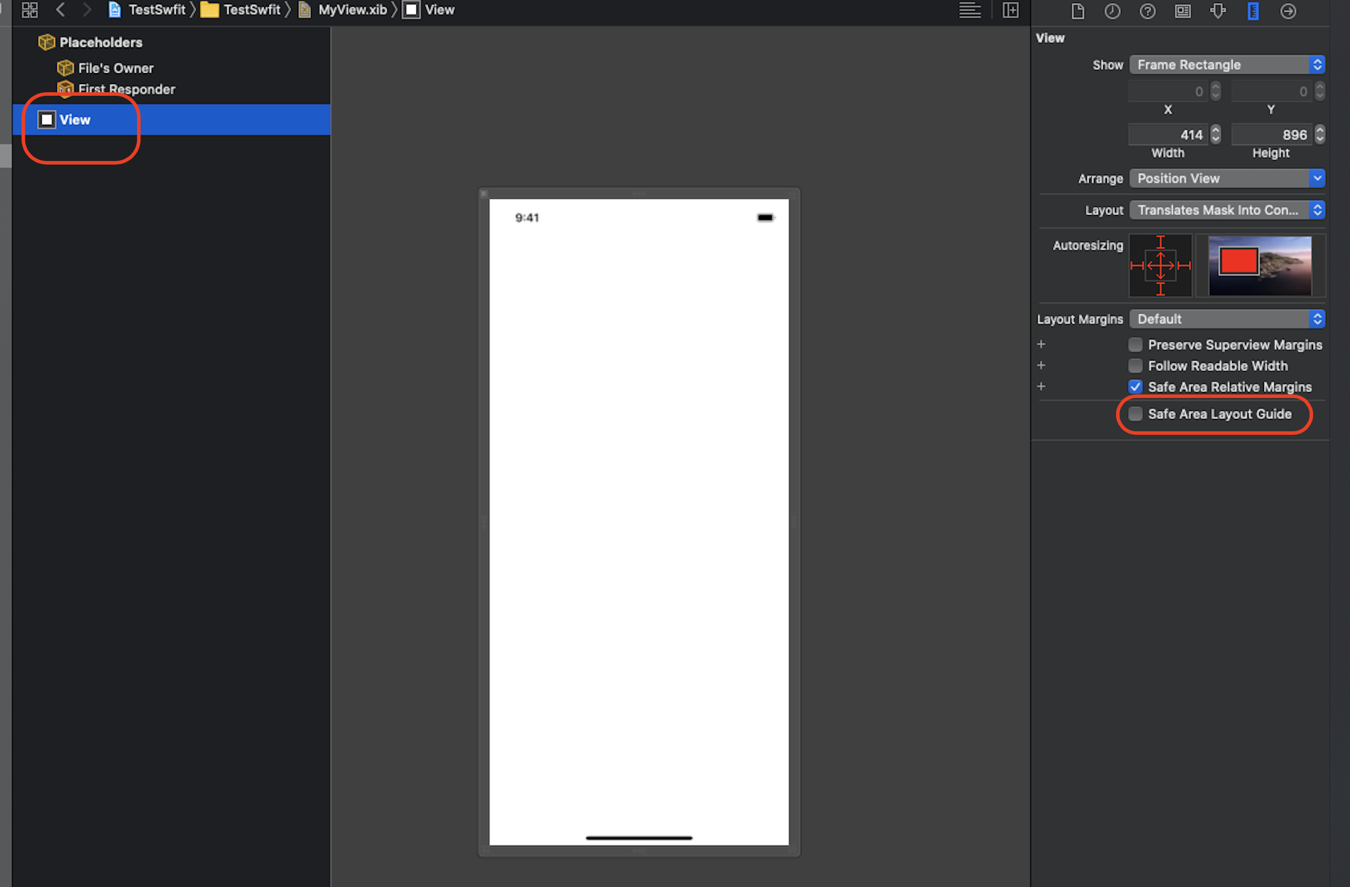Open the Arrange Position View dropdown

pyautogui.click(x=1227, y=179)
